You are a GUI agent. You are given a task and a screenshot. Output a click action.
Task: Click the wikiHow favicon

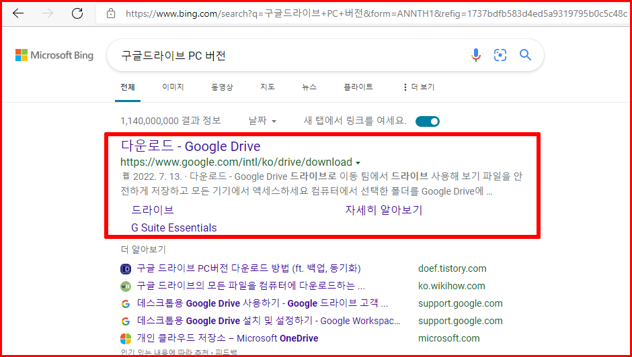(x=126, y=287)
